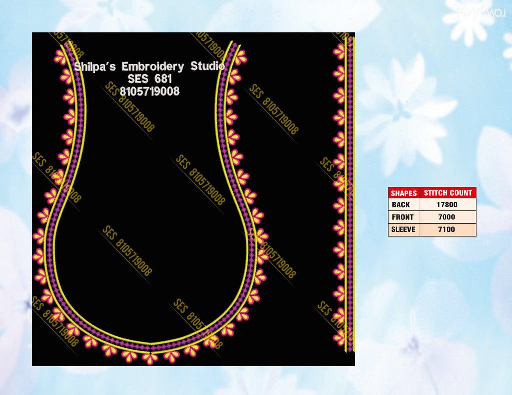Click the 'Shilpa's Embroidery Studio' title text

pos(149,66)
